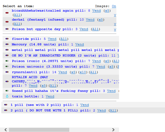
Task: Vend one bicauhhhwhatwasitcalled again pill
Action: coord(97,11)
